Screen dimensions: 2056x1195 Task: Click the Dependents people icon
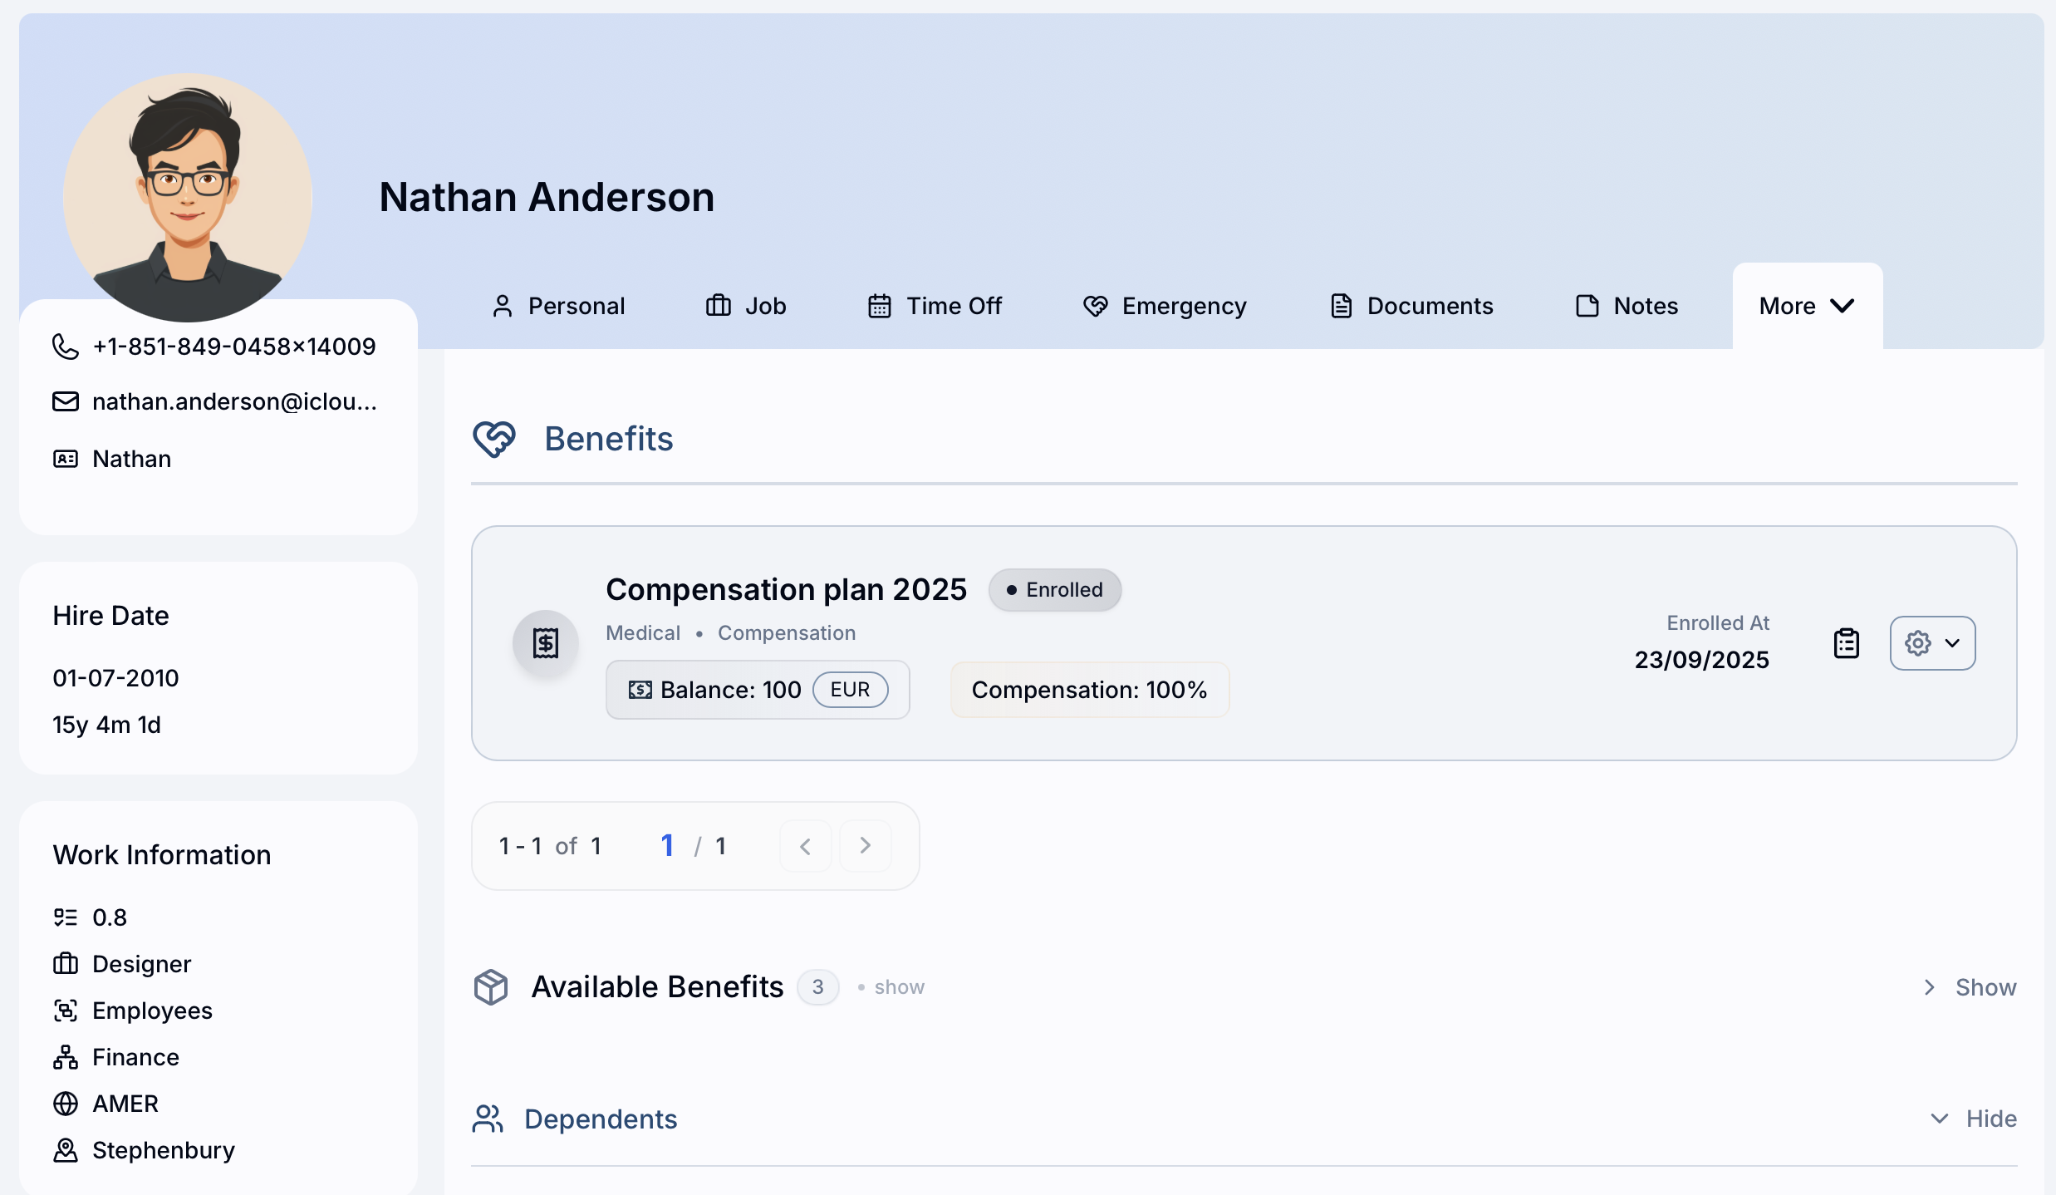(488, 1119)
